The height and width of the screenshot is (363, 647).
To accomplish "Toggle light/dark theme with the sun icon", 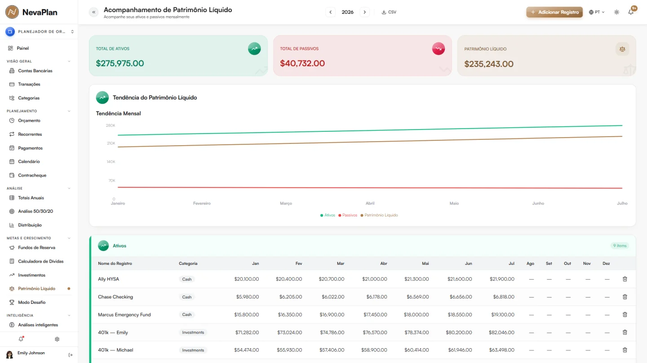I will 616,12.
